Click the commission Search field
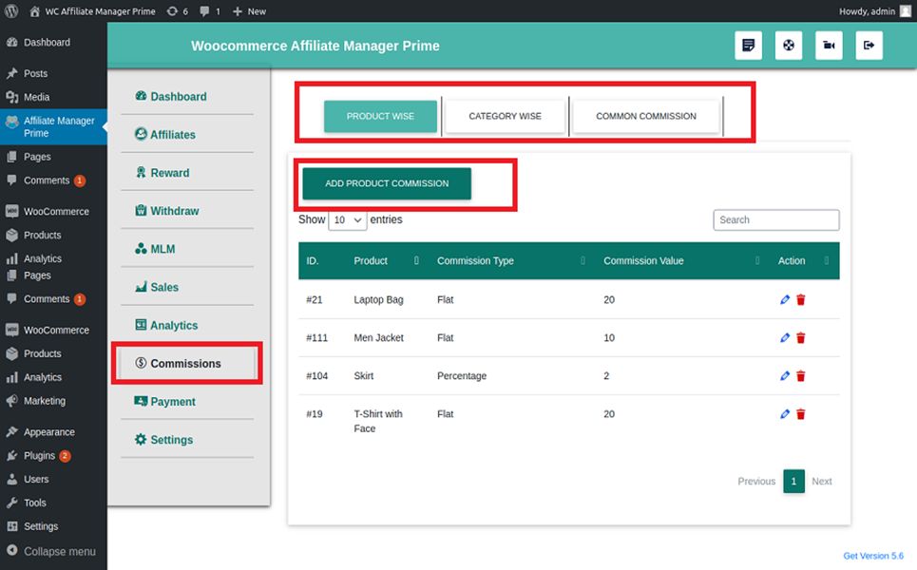This screenshot has height=570, width=917. click(x=775, y=220)
